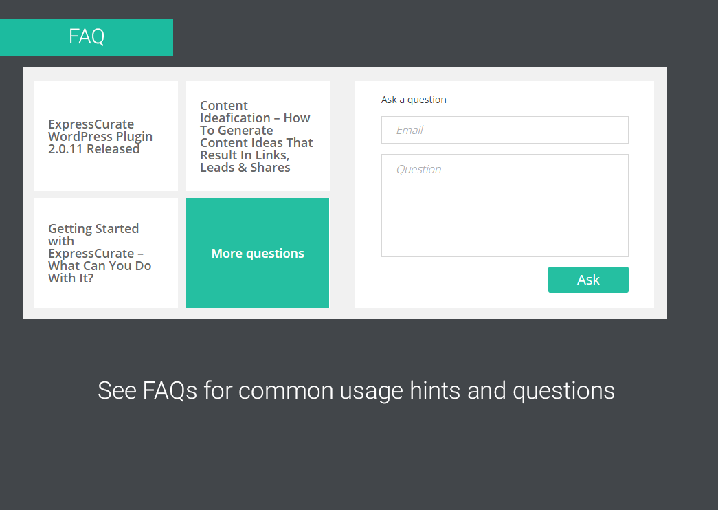Click the FAQ title text in teal banner
718x510 pixels.
pyautogui.click(x=87, y=36)
